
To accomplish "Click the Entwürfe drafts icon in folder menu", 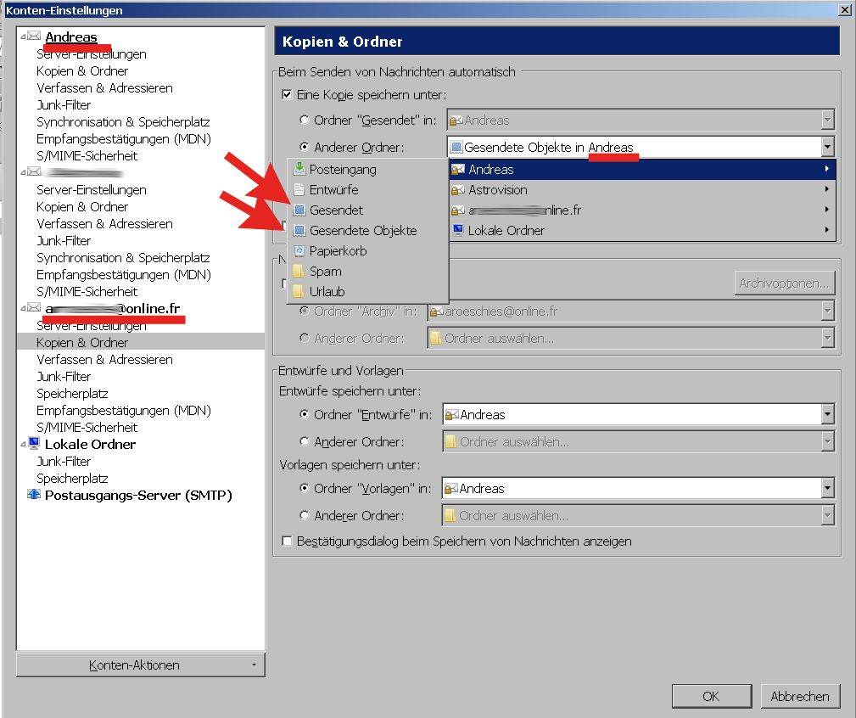I will coord(299,190).
